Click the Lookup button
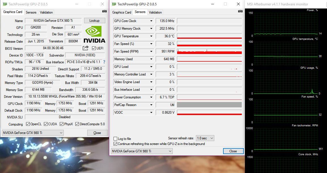Image resolution: width=327 pixels, height=173 pixels. click(x=95, y=21)
